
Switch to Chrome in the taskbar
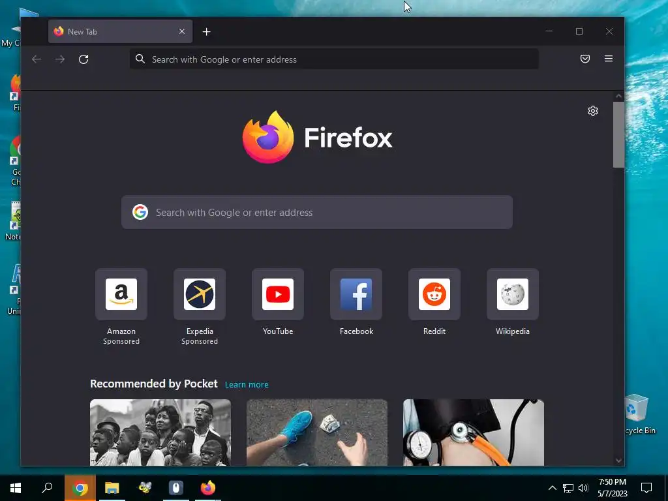pyautogui.click(x=80, y=488)
